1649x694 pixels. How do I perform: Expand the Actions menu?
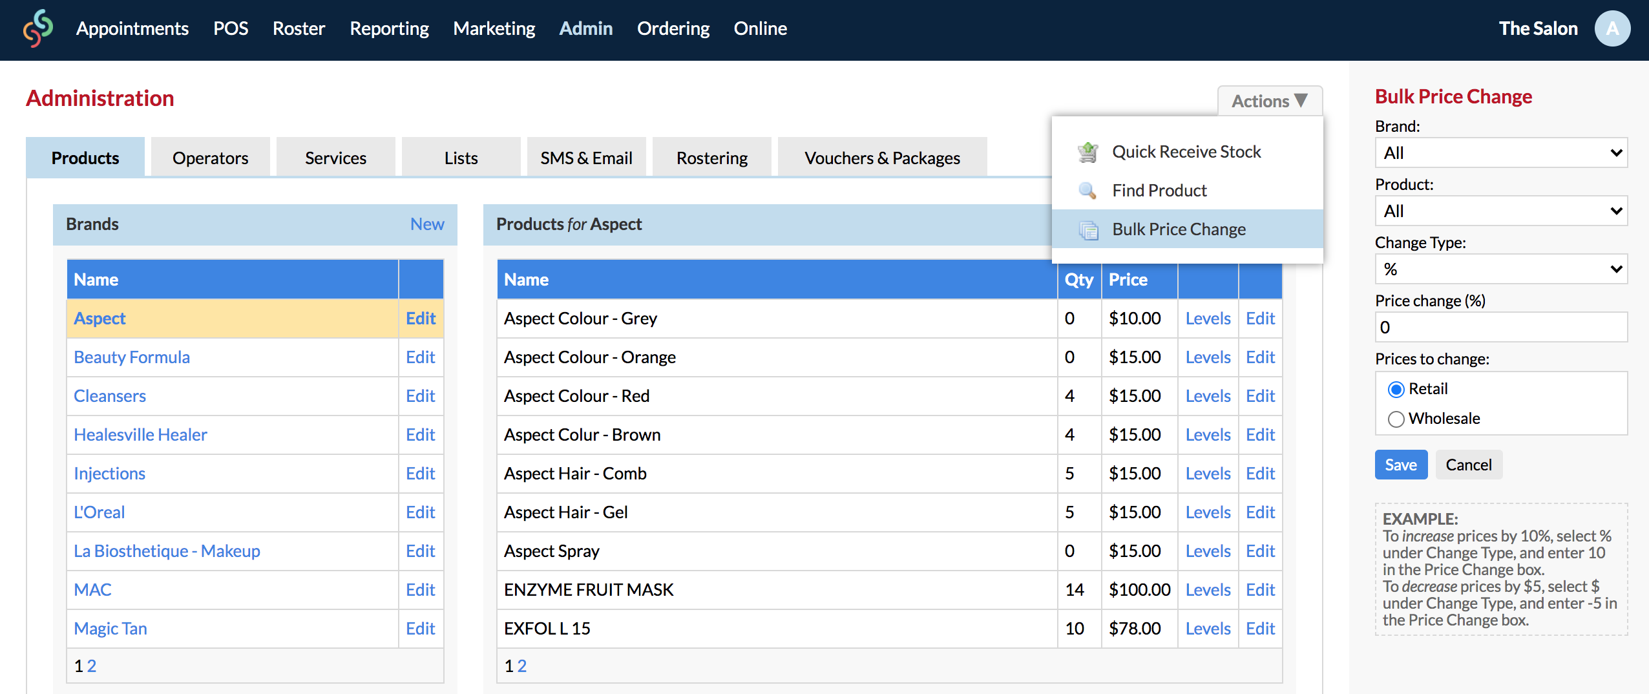tap(1270, 101)
